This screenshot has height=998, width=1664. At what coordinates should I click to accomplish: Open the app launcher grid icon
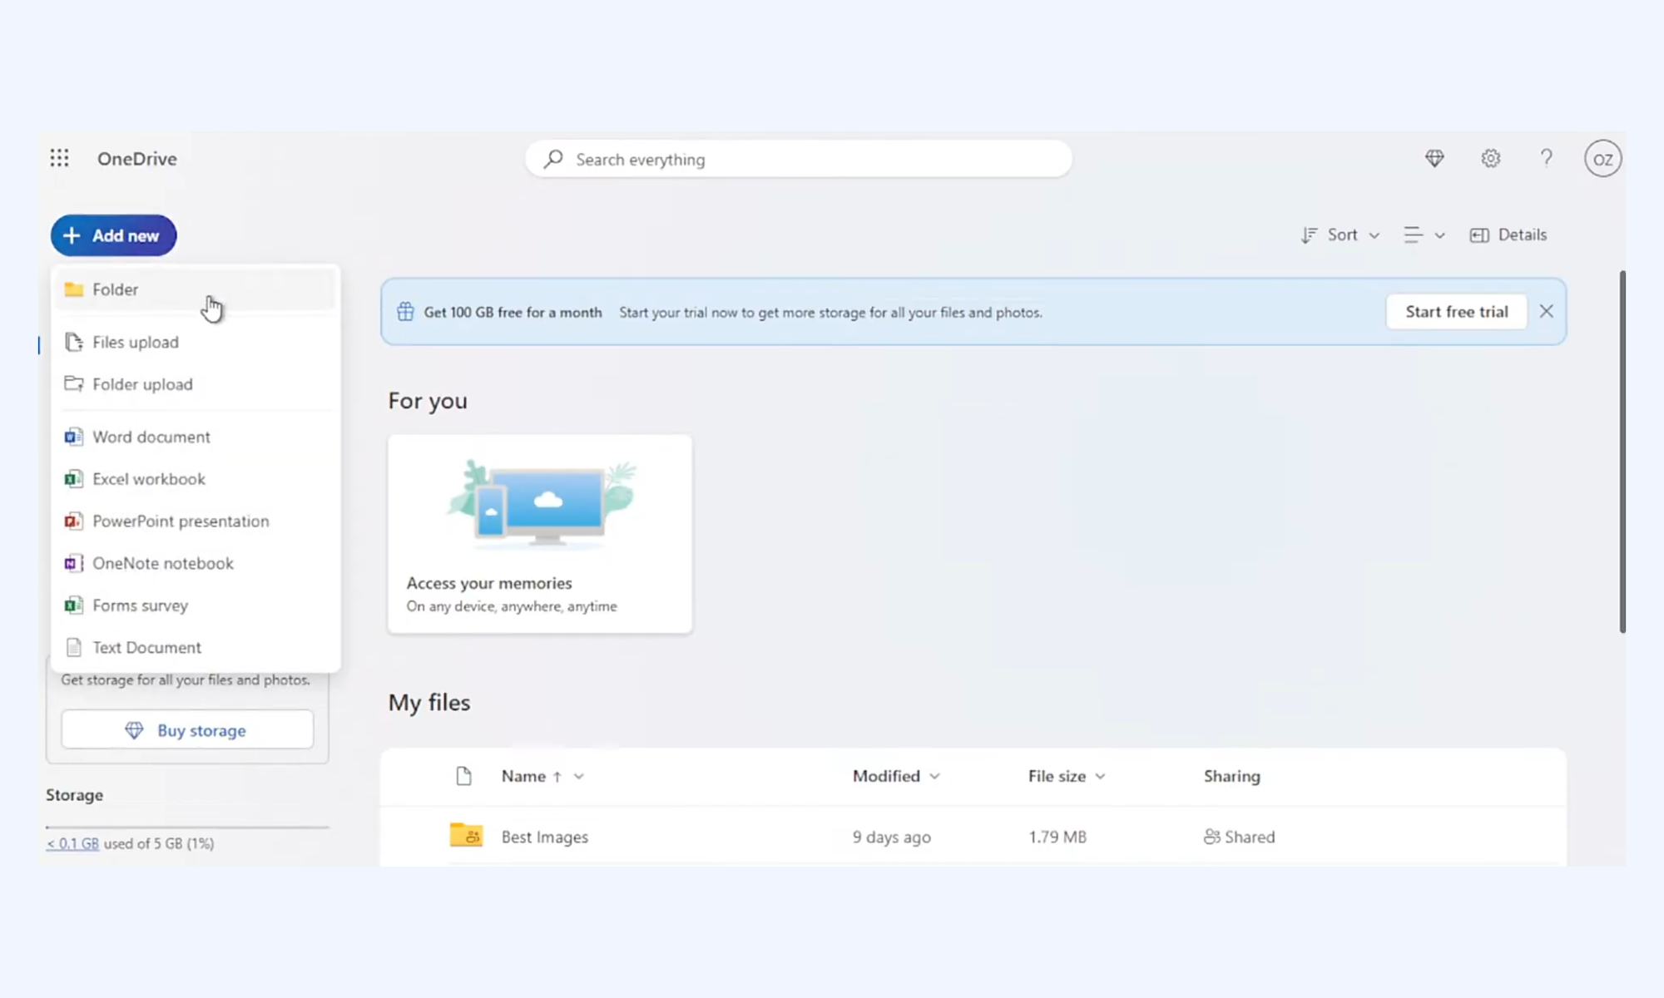tap(59, 158)
